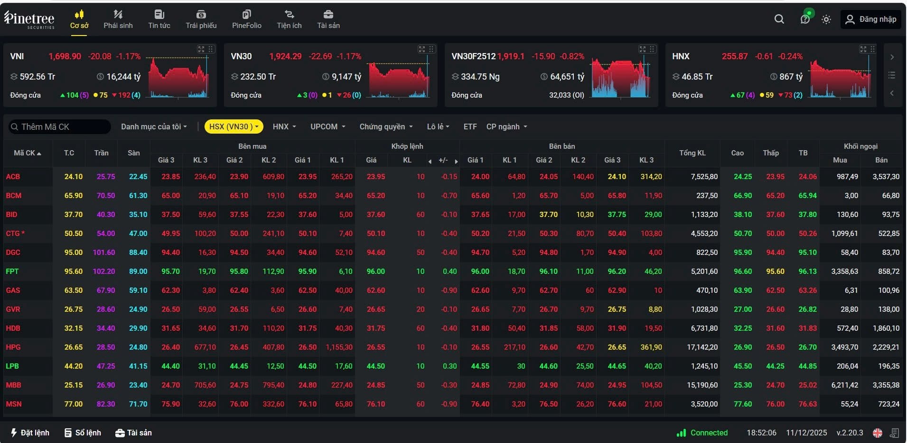Click the Pinetree Securities logo

[x=29, y=19]
